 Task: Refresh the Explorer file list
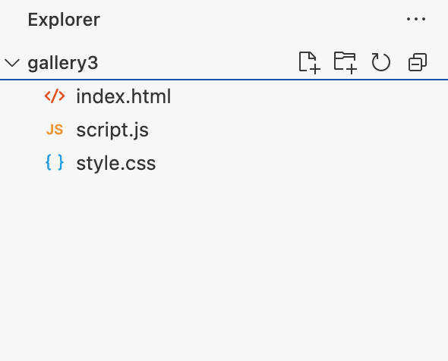381,62
